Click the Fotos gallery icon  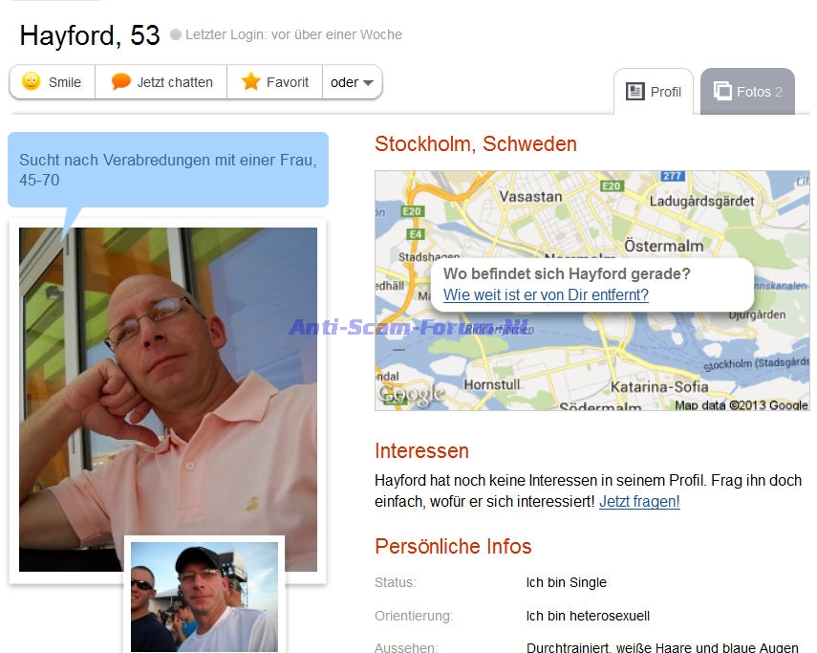coord(722,91)
